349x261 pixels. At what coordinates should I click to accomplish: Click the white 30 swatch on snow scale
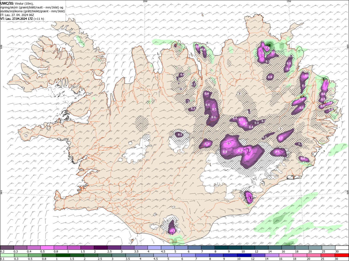(342, 248)
